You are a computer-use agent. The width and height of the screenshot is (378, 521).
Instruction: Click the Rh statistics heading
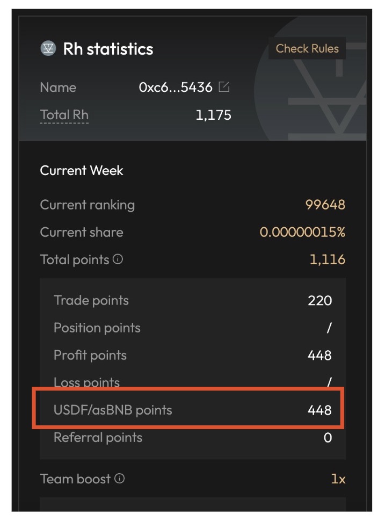(108, 49)
